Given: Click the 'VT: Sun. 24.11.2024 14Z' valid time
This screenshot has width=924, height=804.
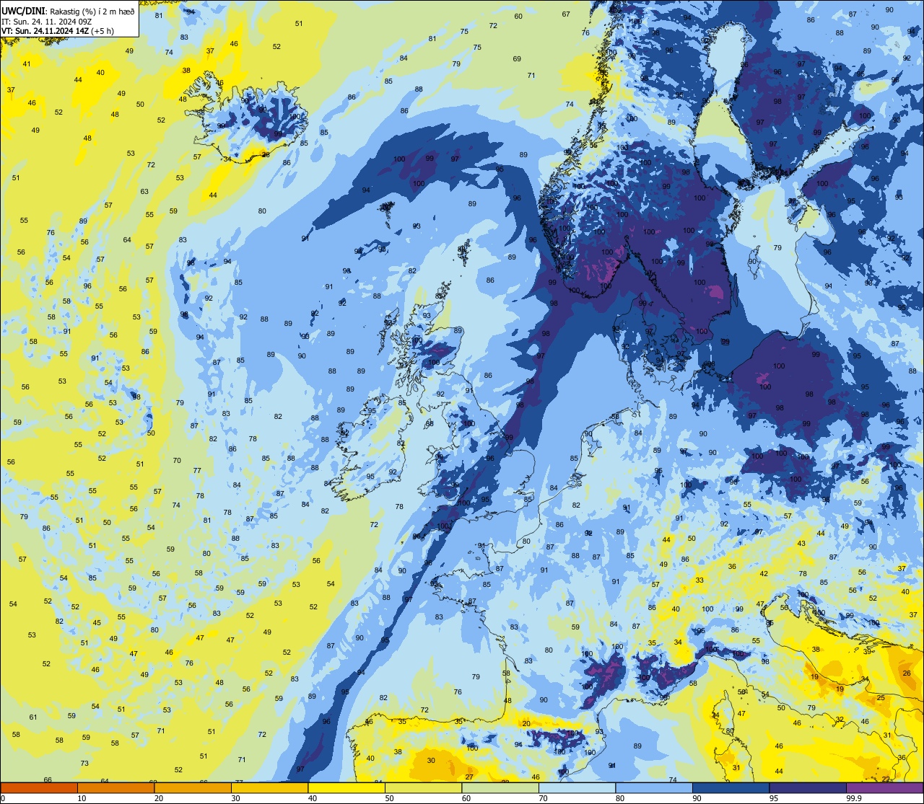Looking at the screenshot, I should pyautogui.click(x=45, y=31).
